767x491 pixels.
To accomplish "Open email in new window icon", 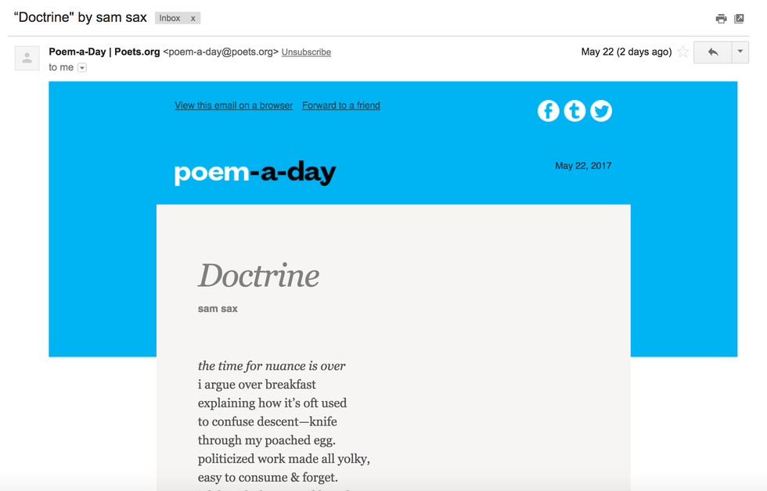I will tap(739, 19).
